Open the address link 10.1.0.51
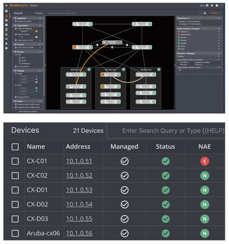 click(79, 161)
